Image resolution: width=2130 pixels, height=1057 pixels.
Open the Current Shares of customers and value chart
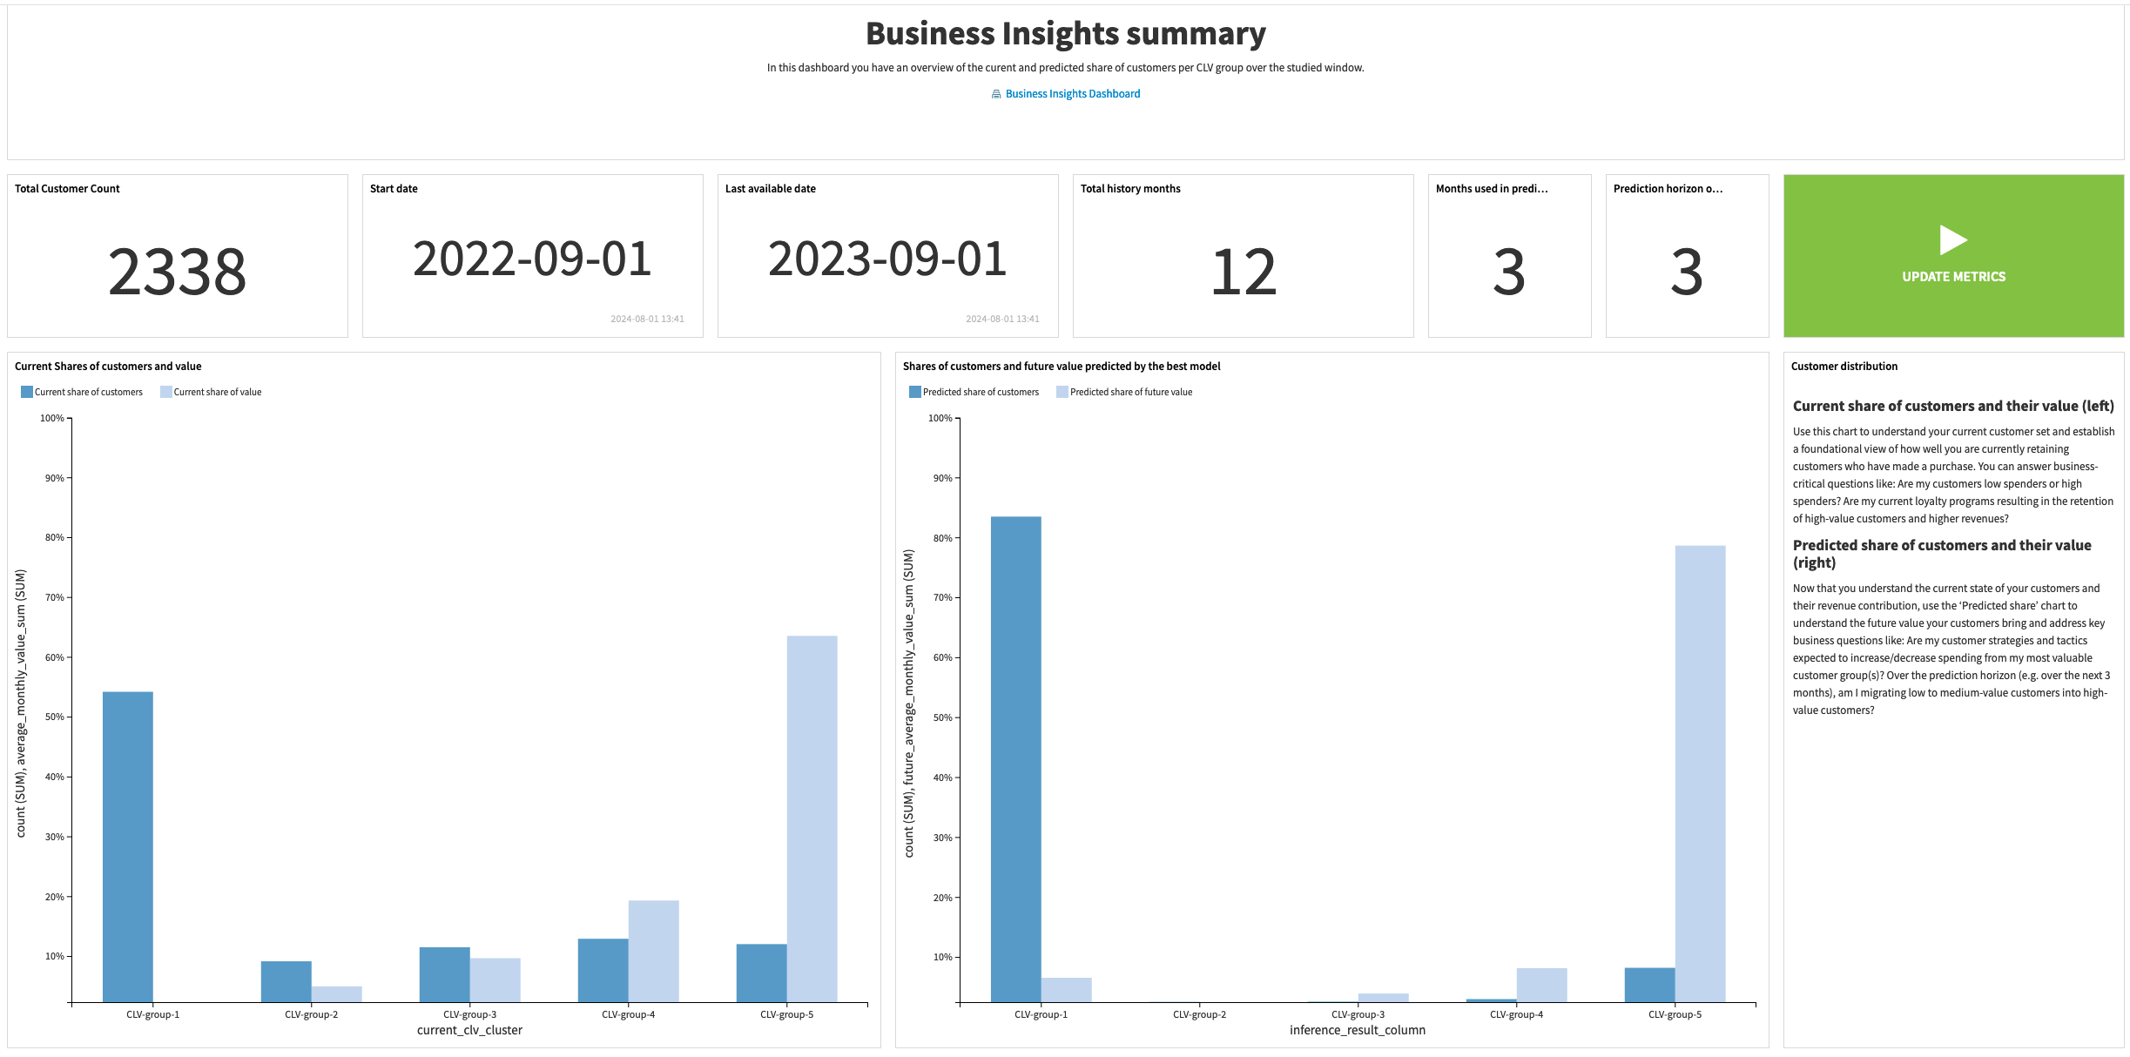click(108, 366)
